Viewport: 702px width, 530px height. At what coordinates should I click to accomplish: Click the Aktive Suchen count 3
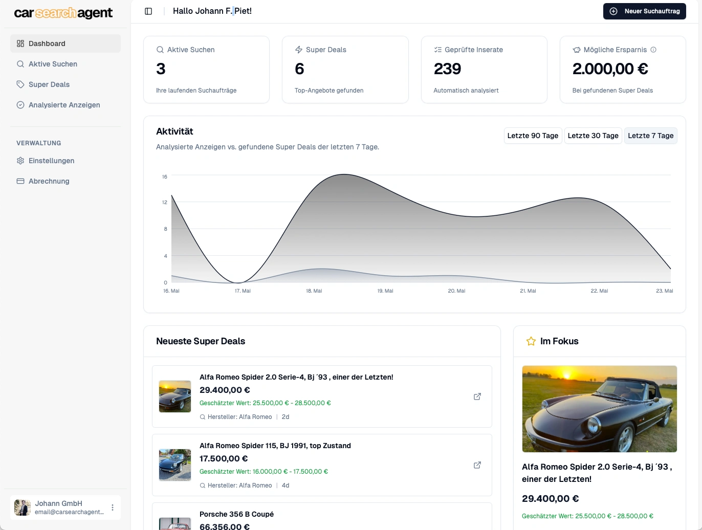click(x=161, y=69)
